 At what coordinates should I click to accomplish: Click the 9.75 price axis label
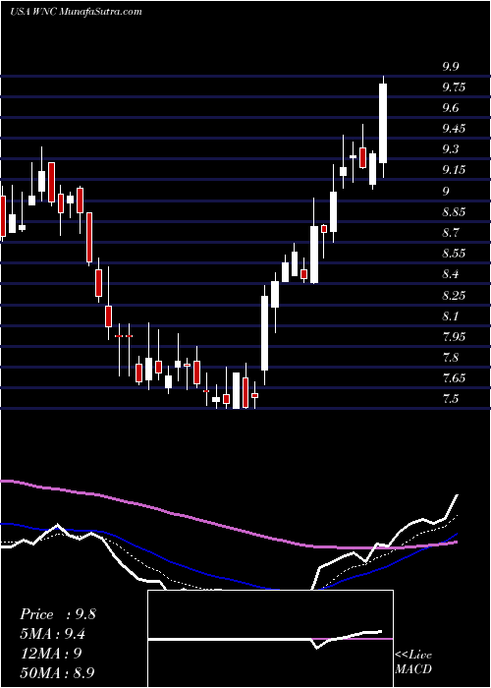pos(454,87)
